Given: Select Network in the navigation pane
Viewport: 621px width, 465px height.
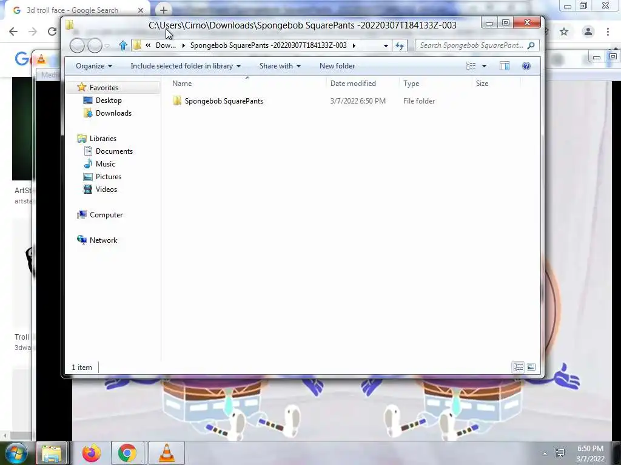Looking at the screenshot, I should tap(103, 240).
